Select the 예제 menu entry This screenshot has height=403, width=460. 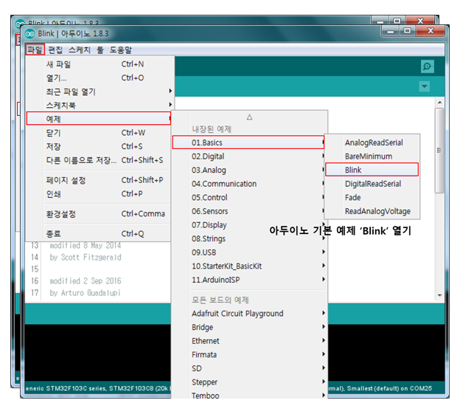click(x=99, y=119)
